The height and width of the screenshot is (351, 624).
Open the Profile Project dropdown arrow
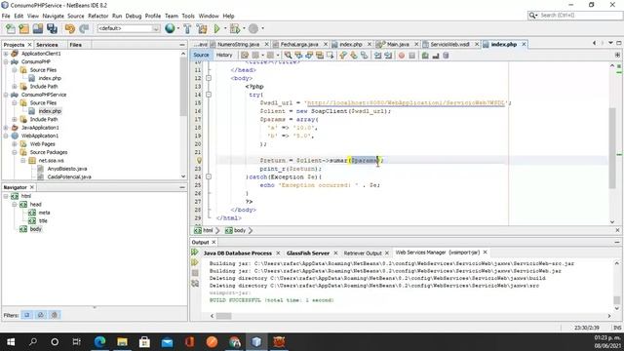tap(262, 28)
